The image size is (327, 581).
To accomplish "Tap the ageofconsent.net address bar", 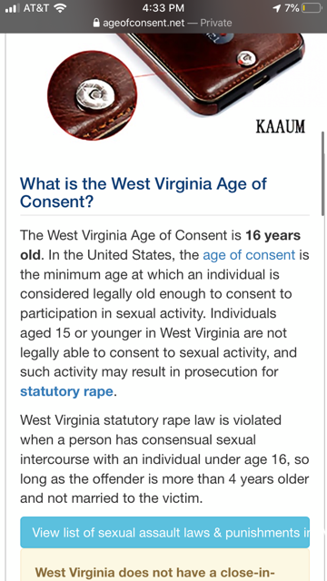I will (163, 23).
